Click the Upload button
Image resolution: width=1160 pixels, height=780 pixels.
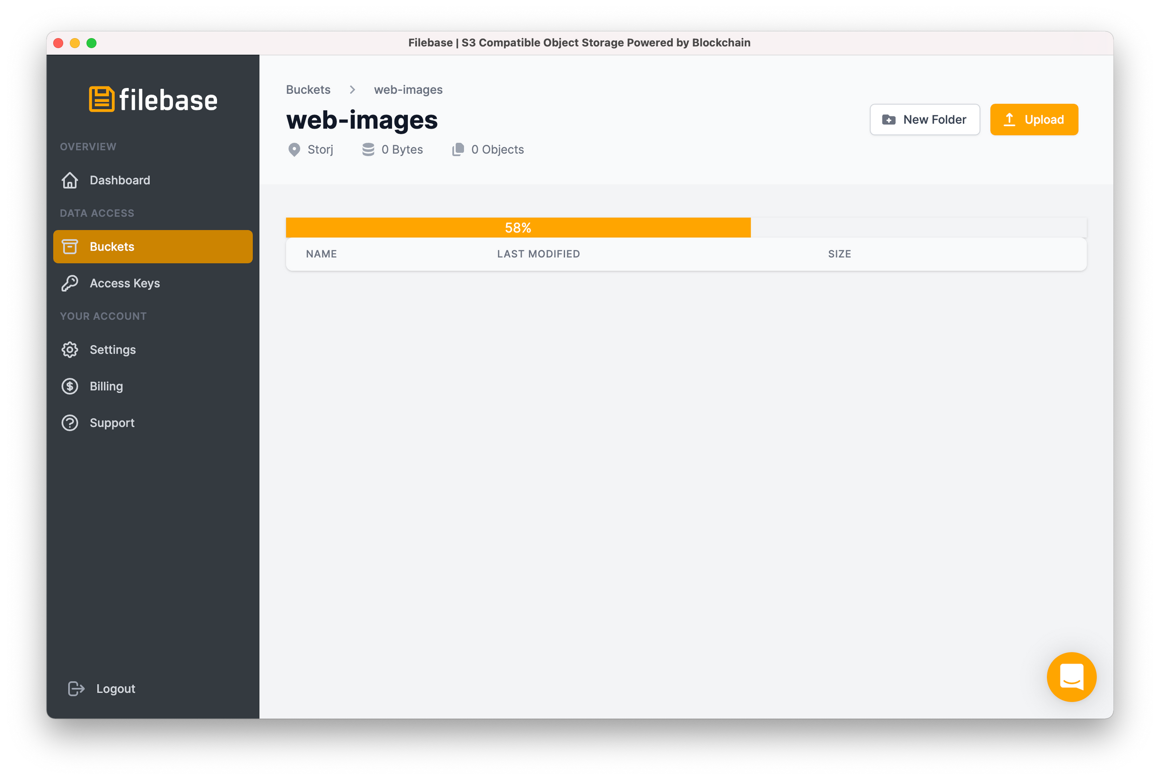(x=1033, y=119)
